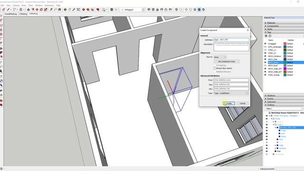Screen dimensions: 304x171
Task: Click the Tape Measure tool icon
Action: [x=51, y=9]
